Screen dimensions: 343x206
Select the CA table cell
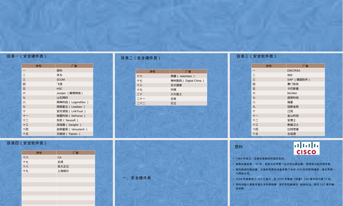tap(76, 157)
